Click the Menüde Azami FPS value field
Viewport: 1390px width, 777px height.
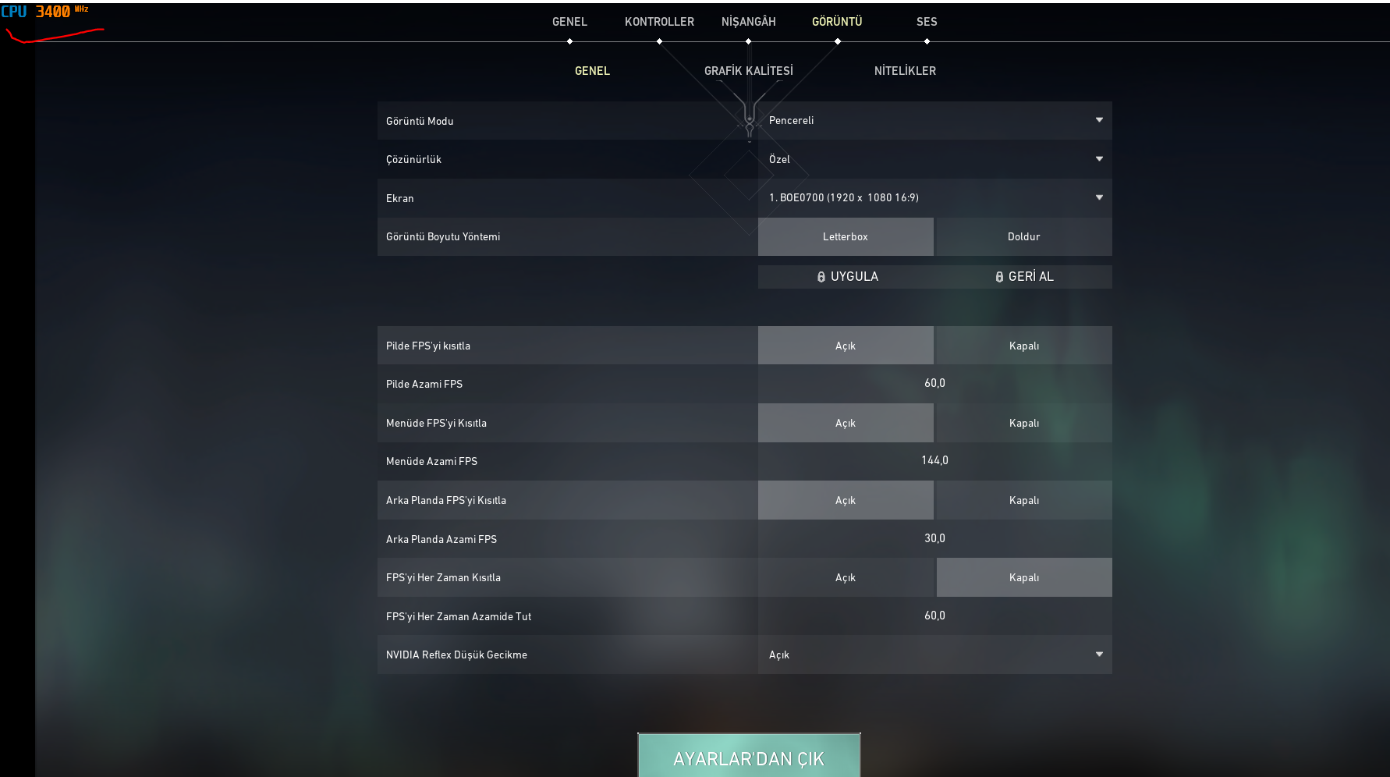934,461
